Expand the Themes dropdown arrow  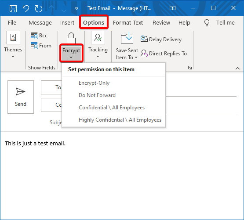coord(13,56)
